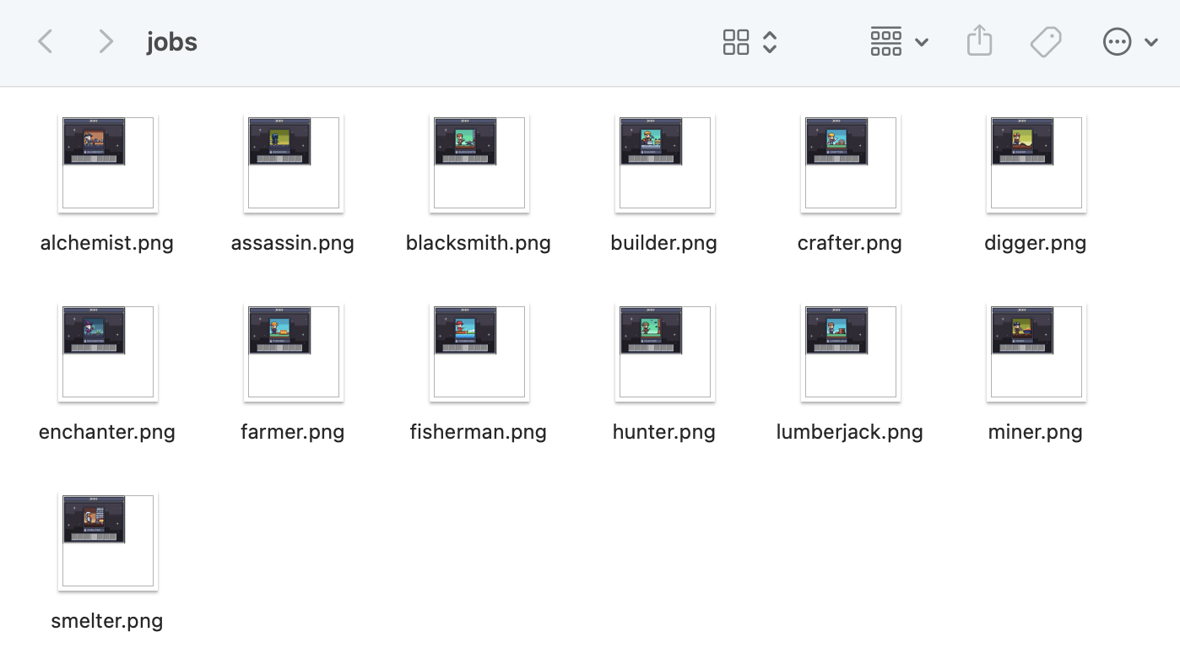The height and width of the screenshot is (648, 1180).
Task: Select the builder.png thumbnail
Action: [665, 163]
